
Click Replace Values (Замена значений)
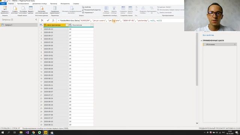click(165, 12)
